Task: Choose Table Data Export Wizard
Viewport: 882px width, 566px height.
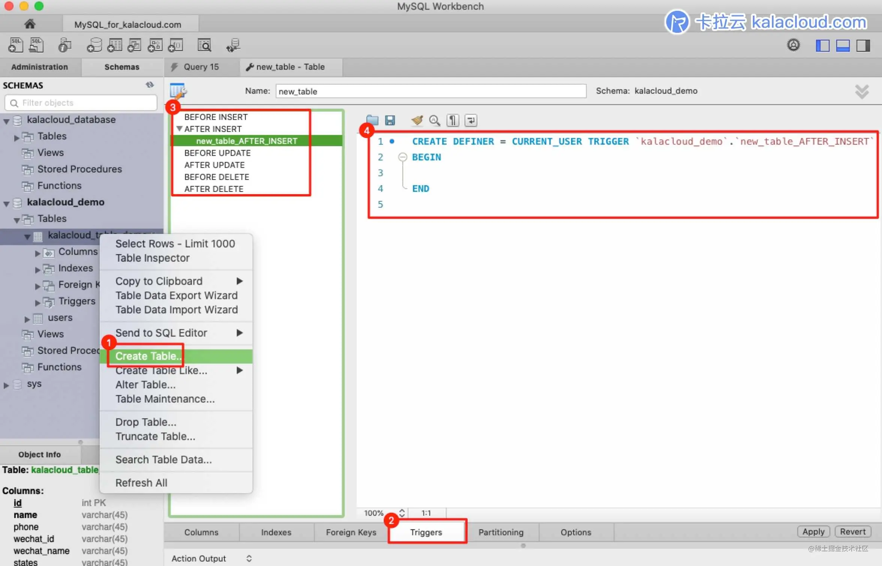Action: coord(176,295)
